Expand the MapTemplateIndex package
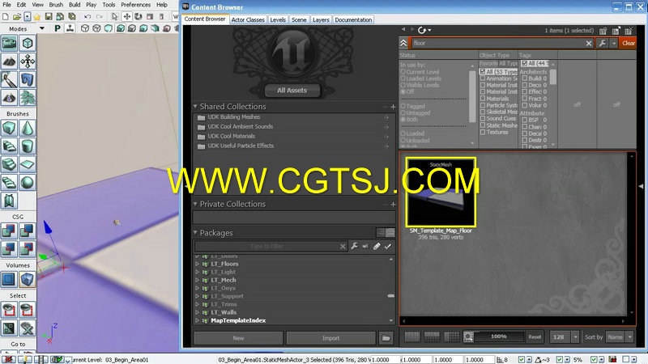 [198, 320]
